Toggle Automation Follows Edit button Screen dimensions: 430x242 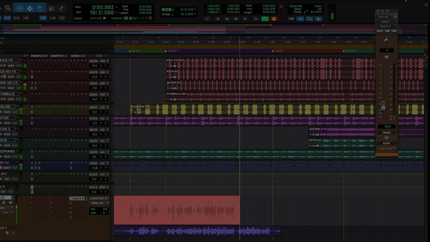click(43, 18)
